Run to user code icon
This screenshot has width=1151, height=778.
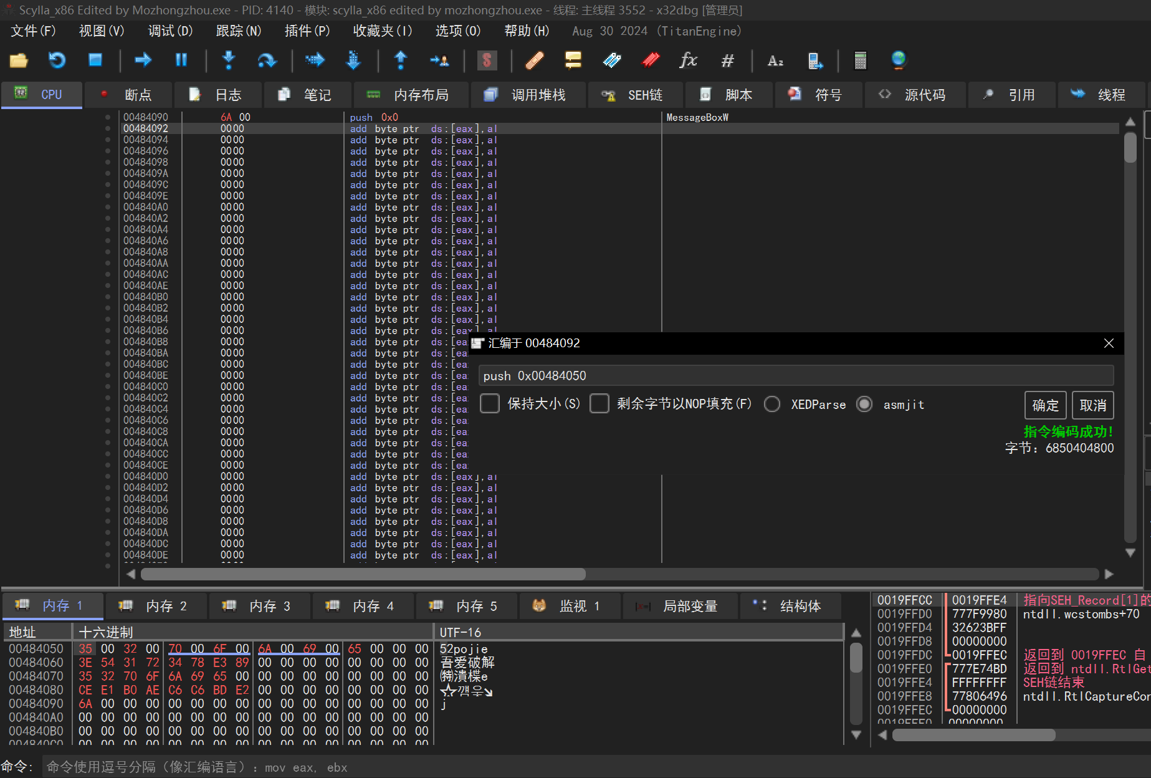coord(439,60)
